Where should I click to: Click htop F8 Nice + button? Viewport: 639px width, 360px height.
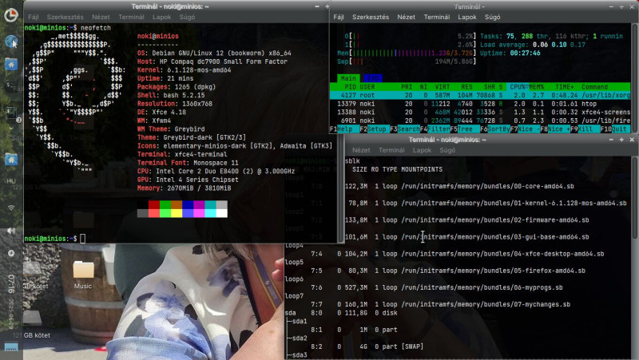tap(555, 129)
